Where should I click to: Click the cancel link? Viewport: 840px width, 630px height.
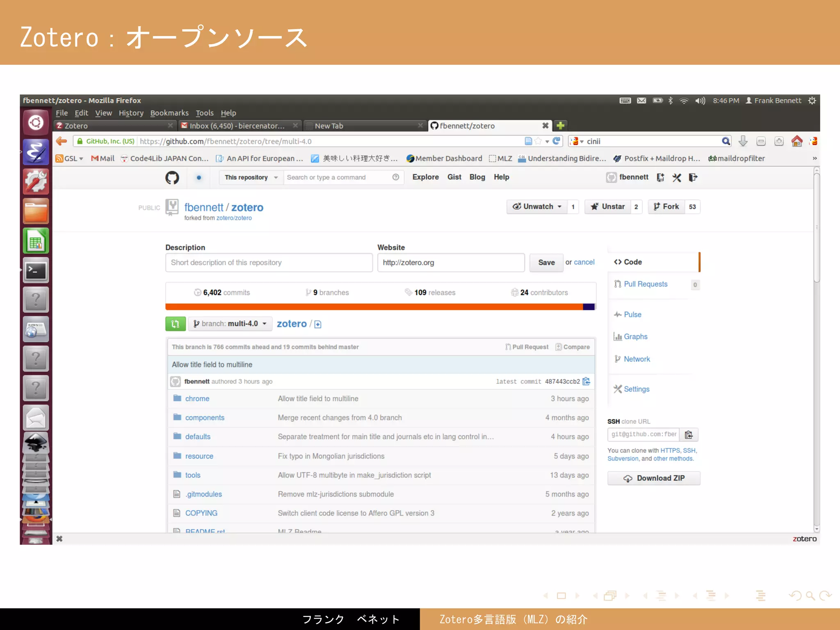584,262
